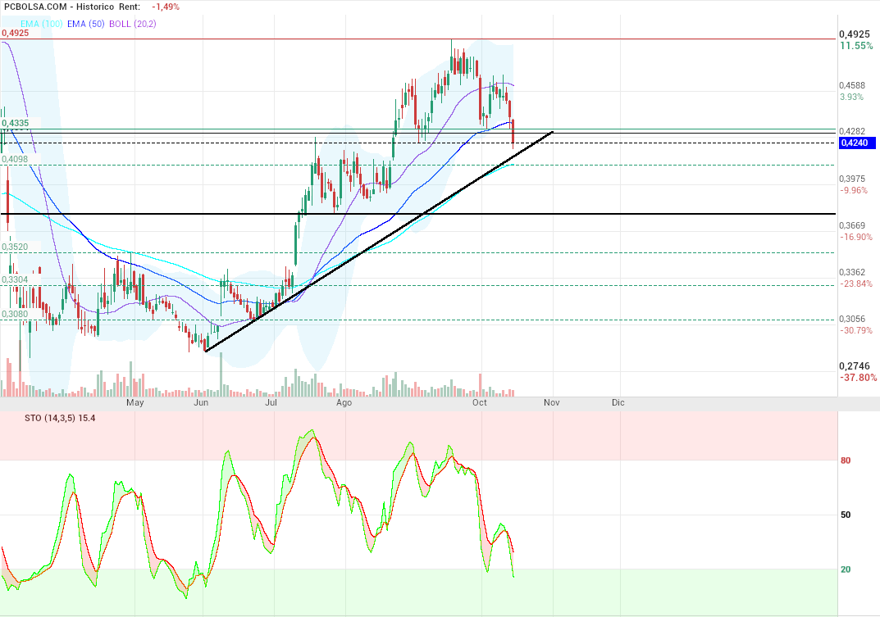880x617 pixels.
Task: Click the stochastic 80 level label
Action: click(x=845, y=460)
